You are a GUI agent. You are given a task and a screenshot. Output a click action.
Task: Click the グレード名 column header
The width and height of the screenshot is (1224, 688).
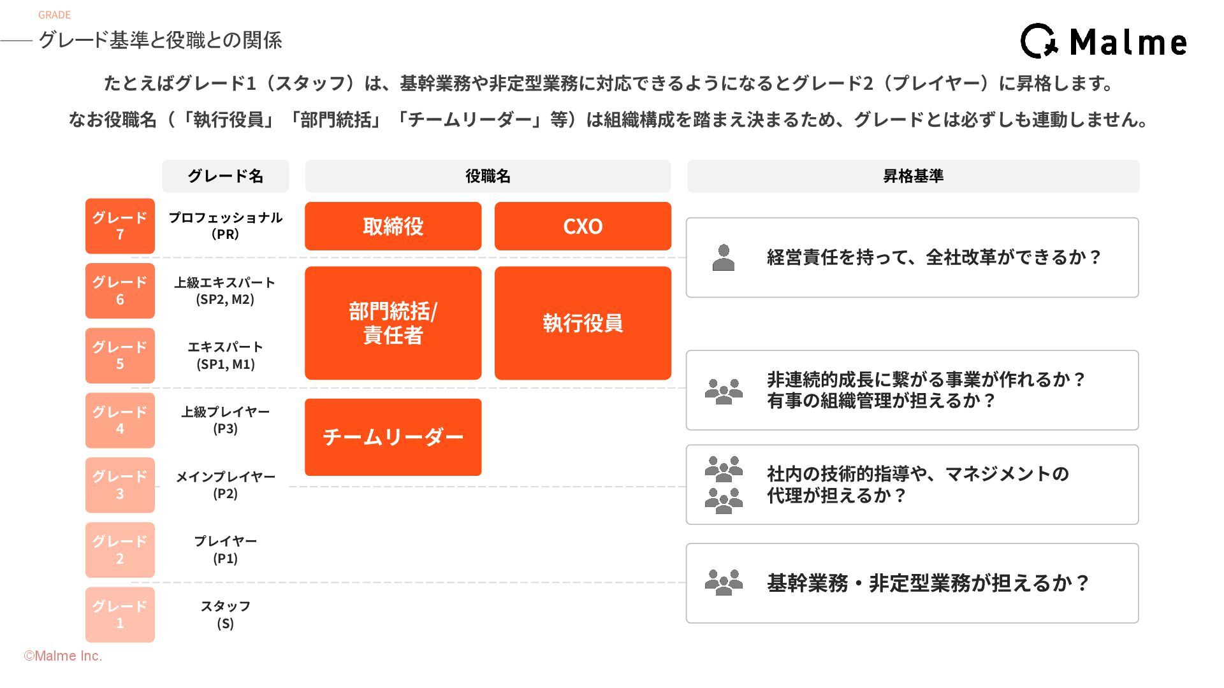pyautogui.click(x=225, y=176)
